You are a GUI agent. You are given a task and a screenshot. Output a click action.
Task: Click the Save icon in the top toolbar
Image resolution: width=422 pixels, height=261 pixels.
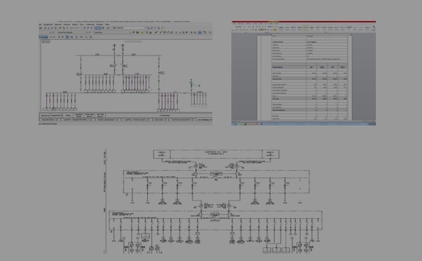[41, 28]
